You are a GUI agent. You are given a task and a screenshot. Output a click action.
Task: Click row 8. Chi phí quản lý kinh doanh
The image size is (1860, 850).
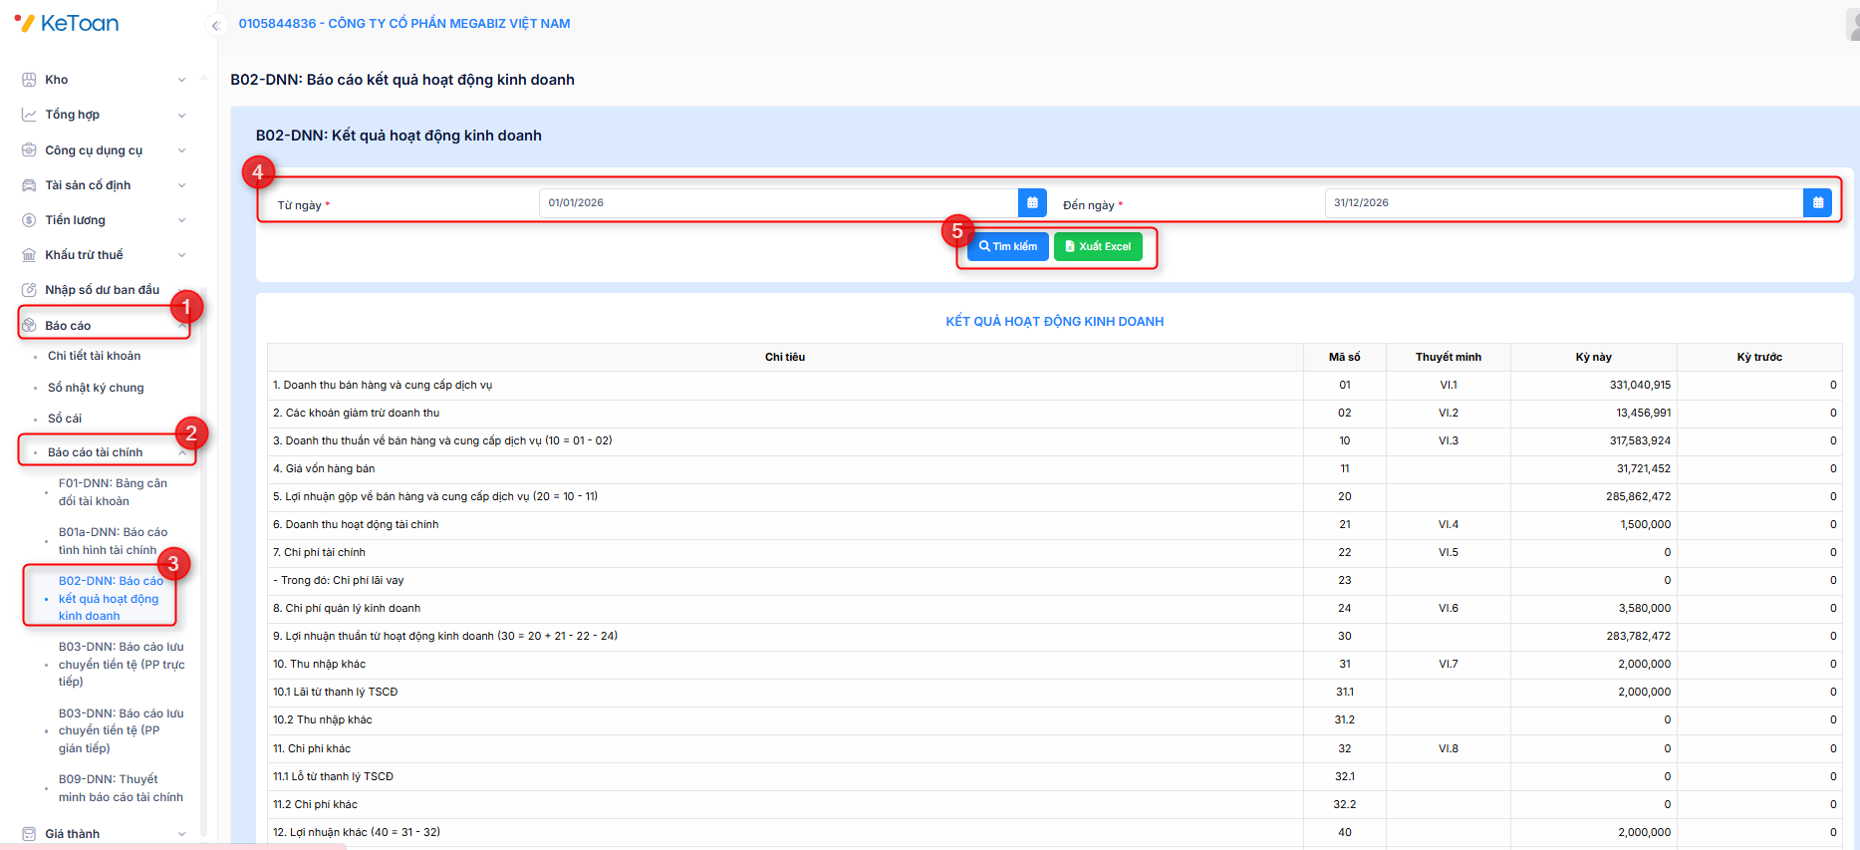pyautogui.click(x=1055, y=608)
